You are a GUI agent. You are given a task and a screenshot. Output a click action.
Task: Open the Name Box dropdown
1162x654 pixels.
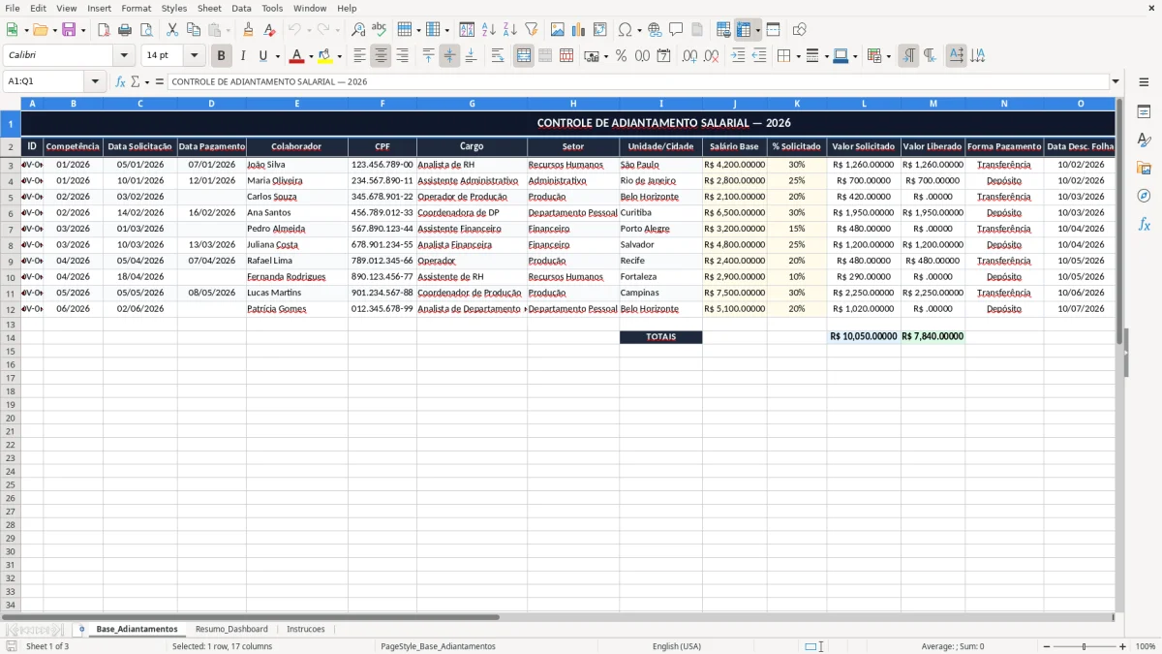pyautogui.click(x=95, y=81)
